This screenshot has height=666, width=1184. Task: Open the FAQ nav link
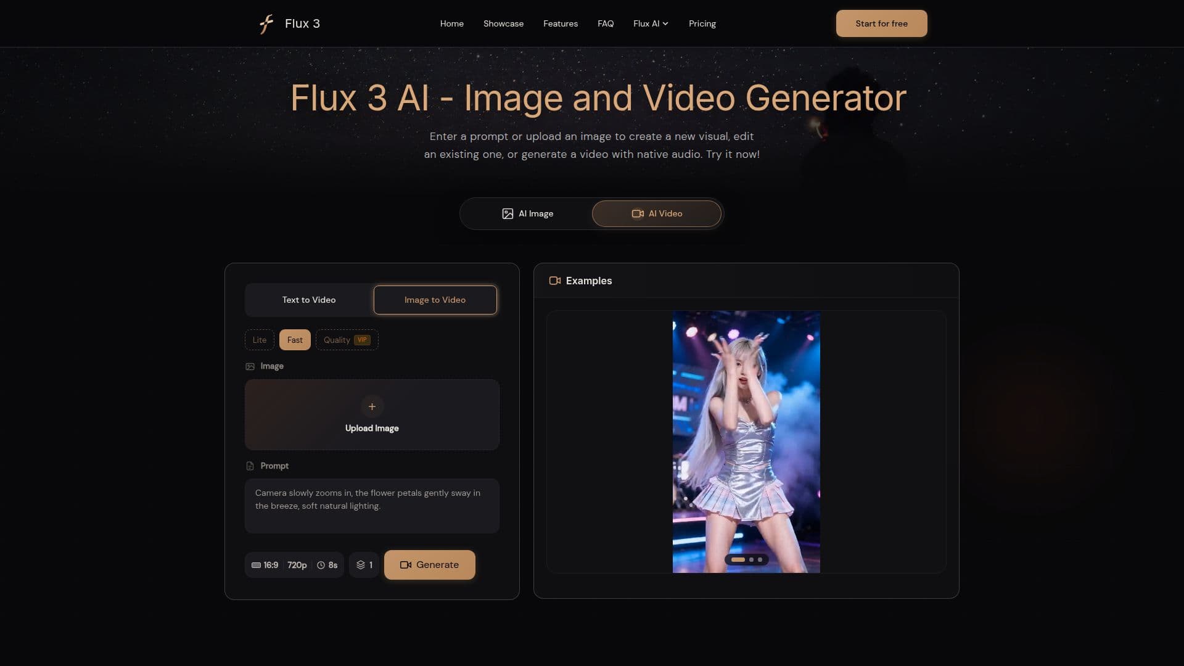606,23
